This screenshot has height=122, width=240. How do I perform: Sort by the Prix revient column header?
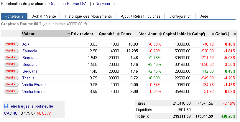point(82,34)
